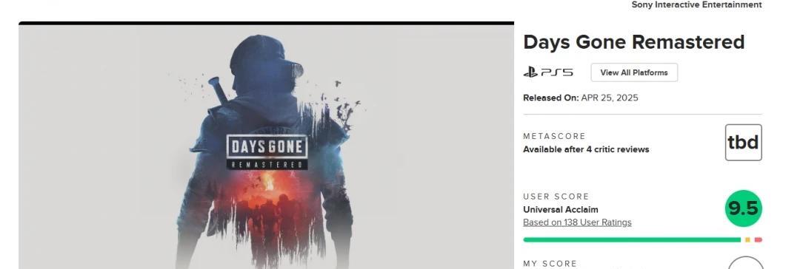Click the tbd Metascore box
The height and width of the screenshot is (269, 800).
(744, 143)
